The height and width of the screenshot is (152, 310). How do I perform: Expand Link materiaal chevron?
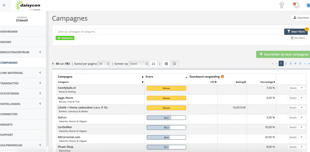40,73
